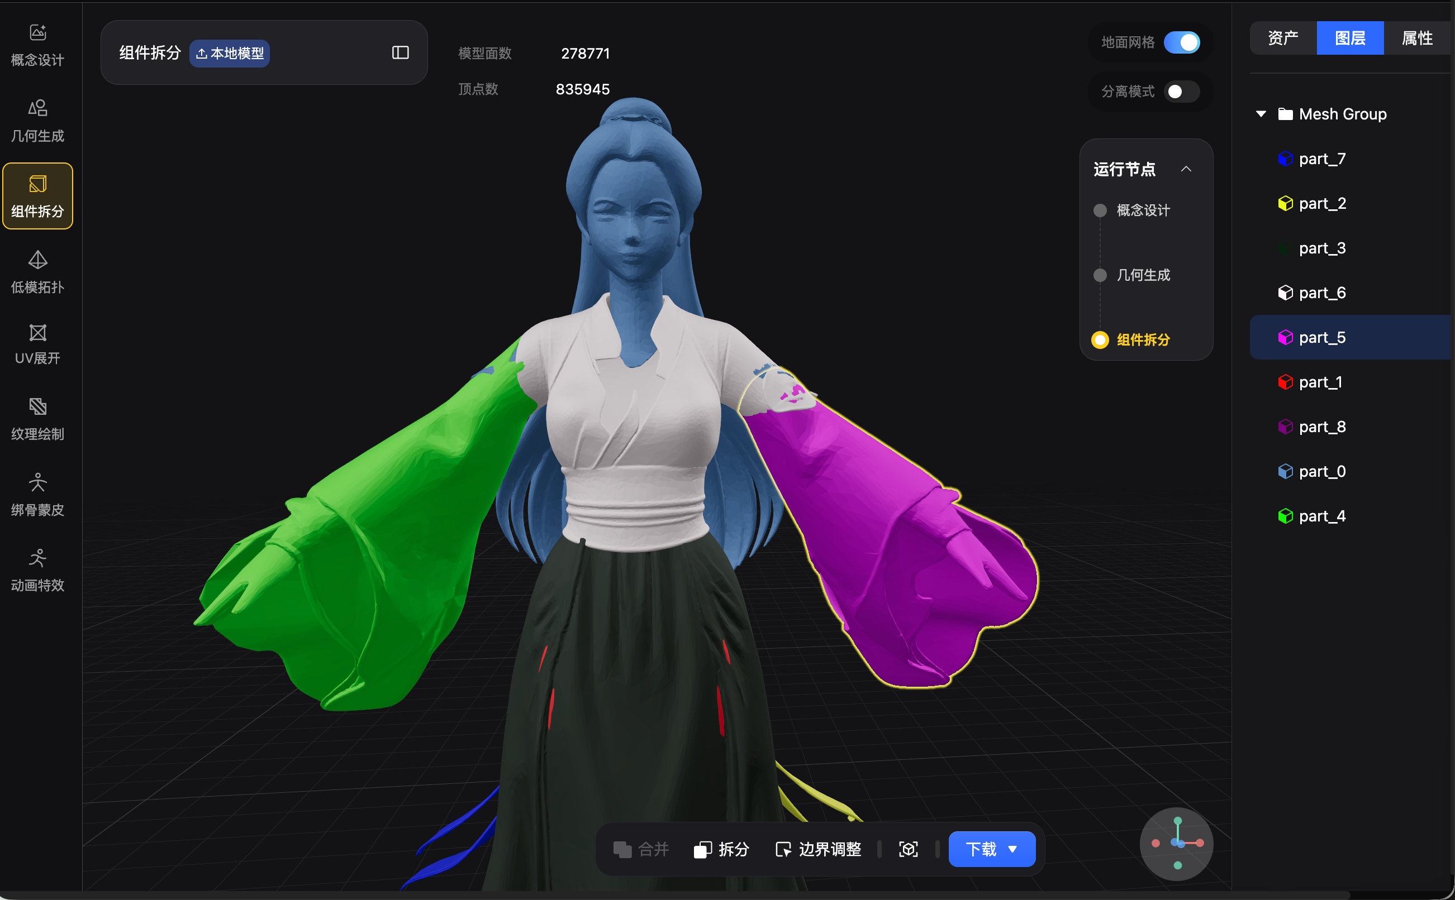Disable the 地面网格 ground grid switch
Screen dimensions: 1455x900
point(1181,42)
